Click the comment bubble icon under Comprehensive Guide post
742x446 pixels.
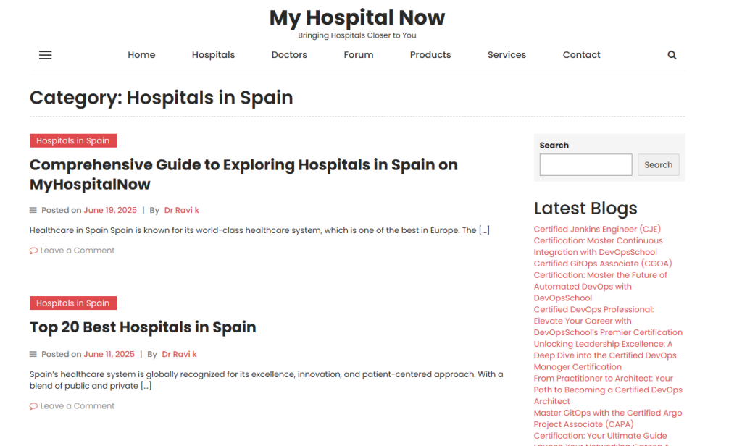pos(33,251)
